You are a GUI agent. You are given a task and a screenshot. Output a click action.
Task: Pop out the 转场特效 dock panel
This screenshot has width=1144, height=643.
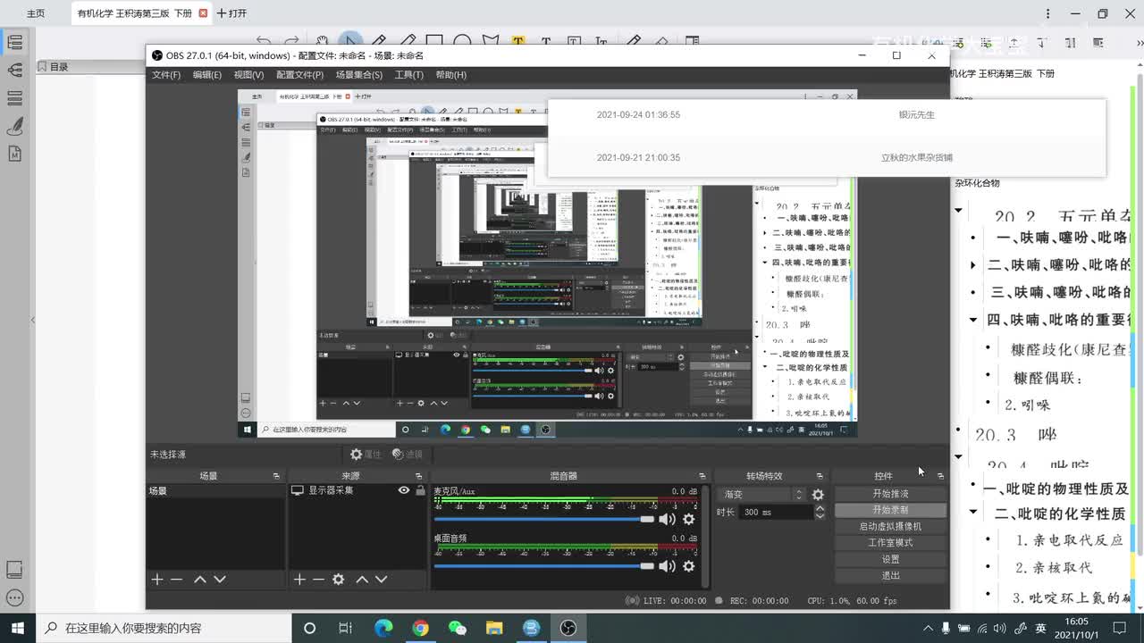pyautogui.click(x=820, y=476)
